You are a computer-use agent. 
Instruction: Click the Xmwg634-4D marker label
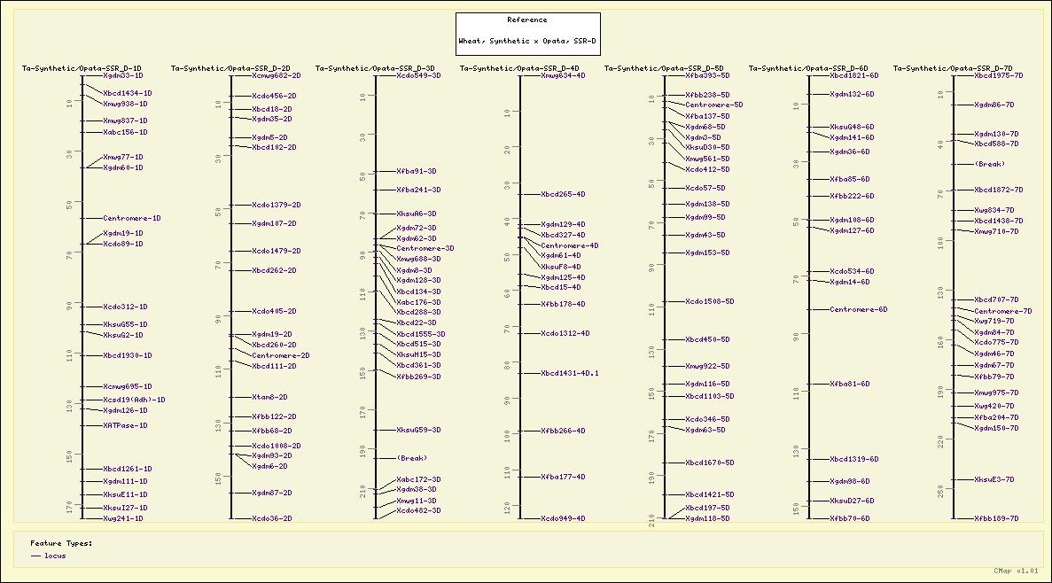pos(563,75)
